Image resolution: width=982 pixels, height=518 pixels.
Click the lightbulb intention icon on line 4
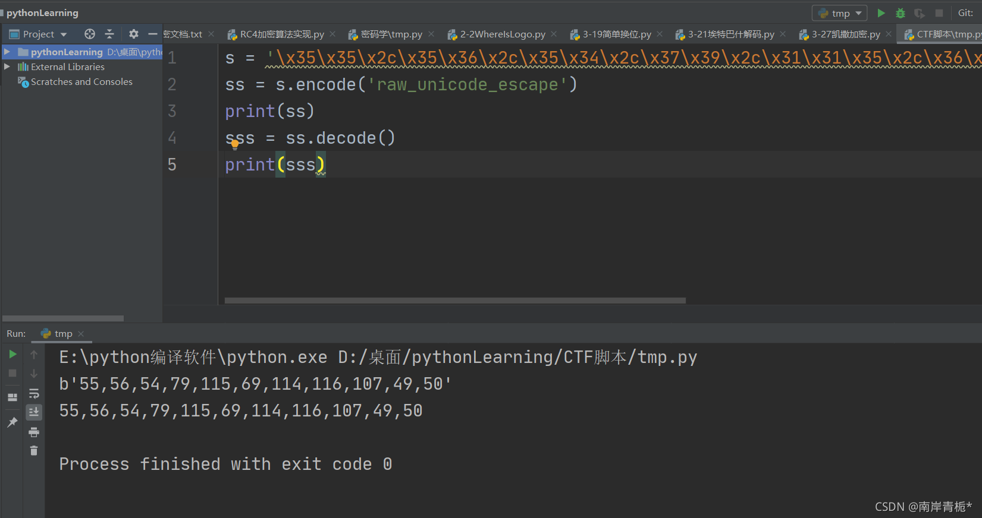click(235, 144)
